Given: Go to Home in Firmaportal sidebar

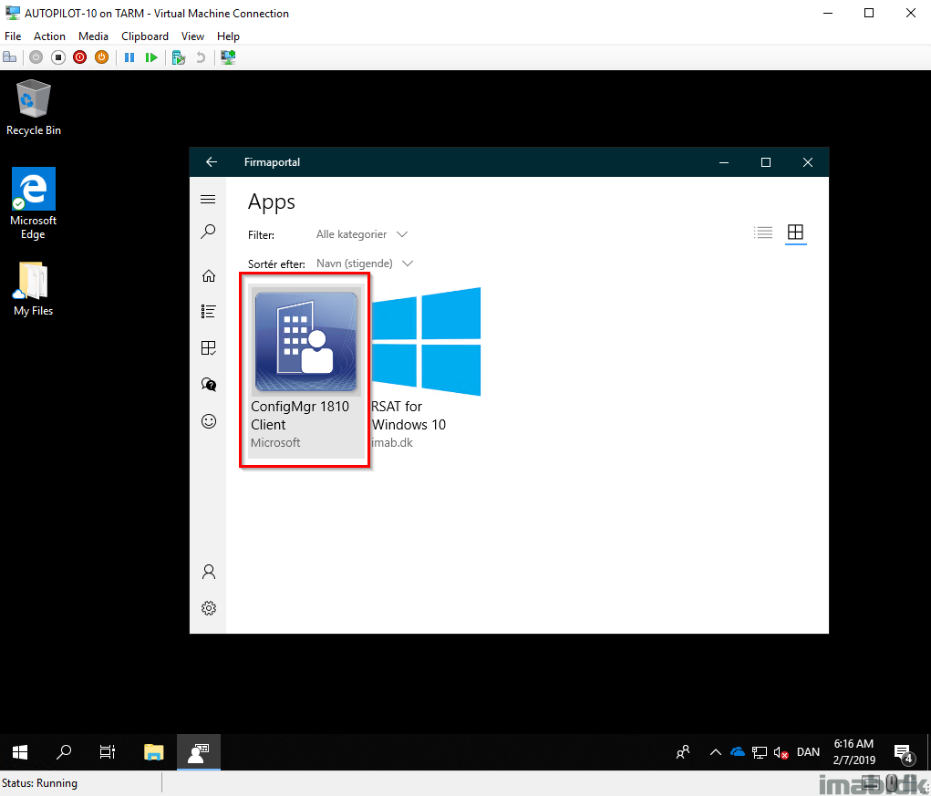Looking at the screenshot, I should pos(209,276).
